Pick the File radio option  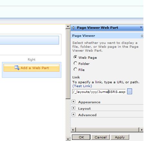pos(75,69)
